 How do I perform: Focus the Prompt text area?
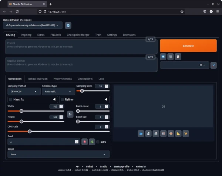(x=81, y=47)
